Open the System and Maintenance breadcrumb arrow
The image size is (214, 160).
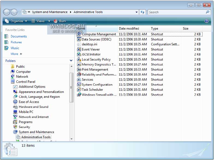point(70,12)
